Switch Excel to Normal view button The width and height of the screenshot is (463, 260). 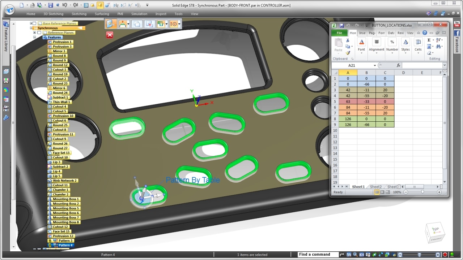377,192
